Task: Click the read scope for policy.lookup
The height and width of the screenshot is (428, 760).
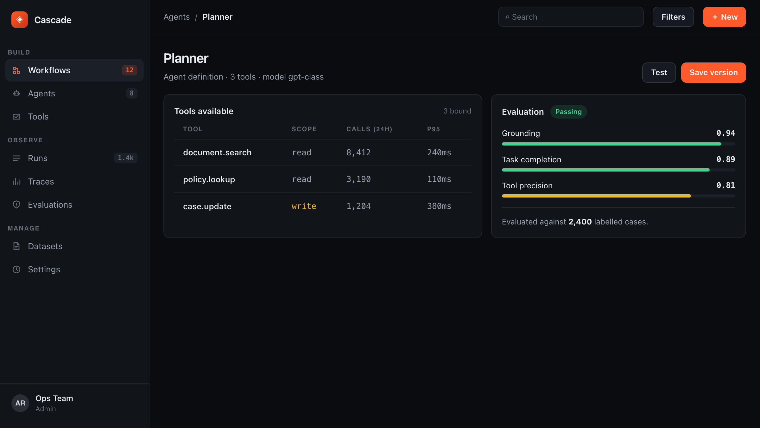Action: coord(301,179)
